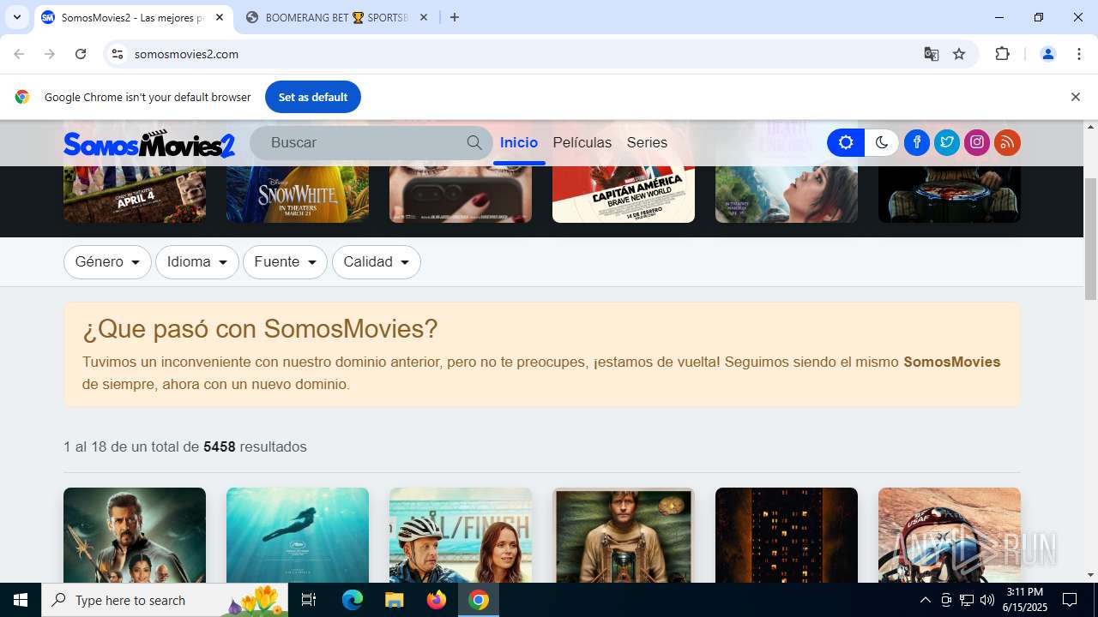Open the network tray icon

[967, 600]
